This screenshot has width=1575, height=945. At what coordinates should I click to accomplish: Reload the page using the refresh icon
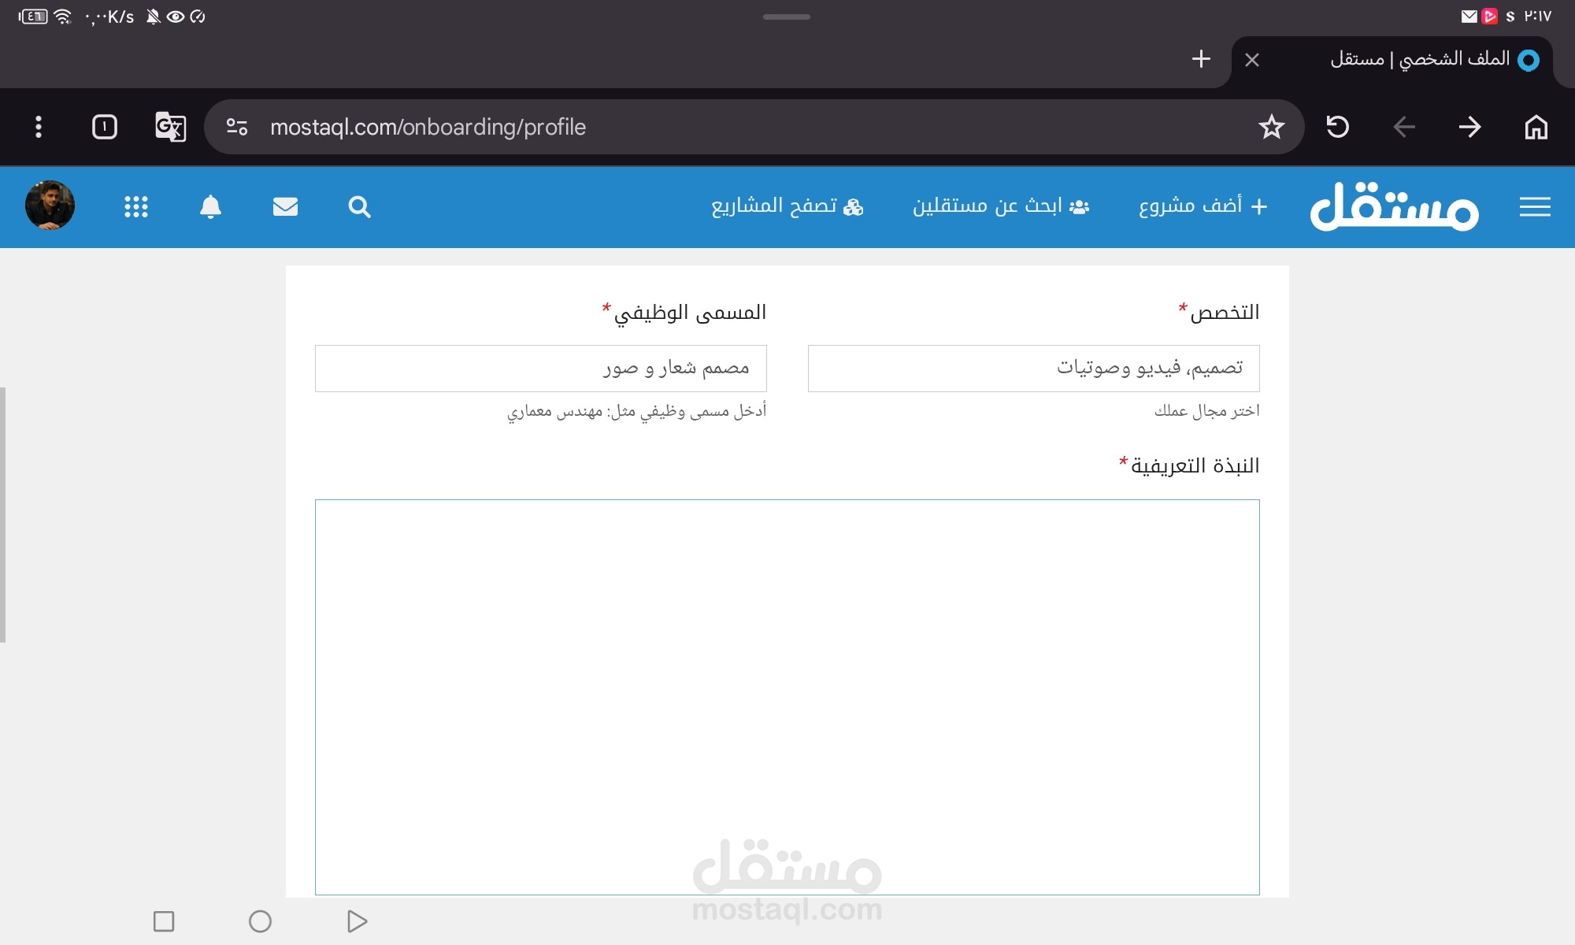pyautogui.click(x=1338, y=127)
